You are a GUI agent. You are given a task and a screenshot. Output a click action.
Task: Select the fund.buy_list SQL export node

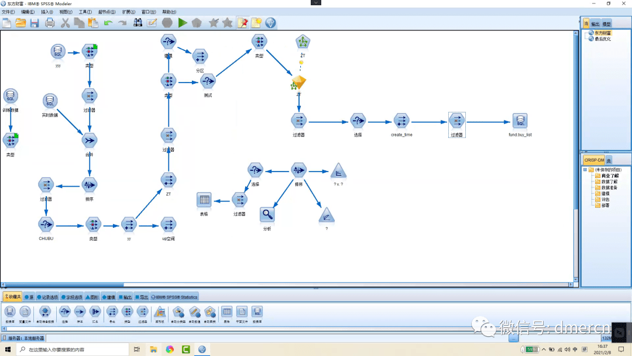click(x=520, y=121)
